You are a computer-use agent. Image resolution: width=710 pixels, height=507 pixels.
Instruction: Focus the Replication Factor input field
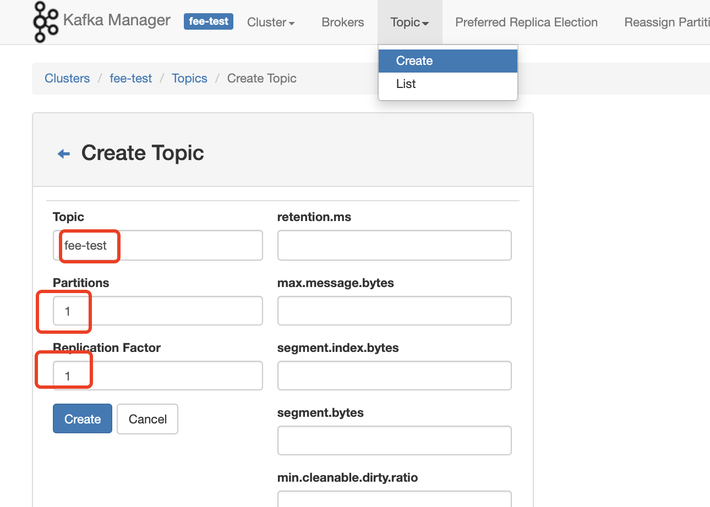tap(158, 376)
